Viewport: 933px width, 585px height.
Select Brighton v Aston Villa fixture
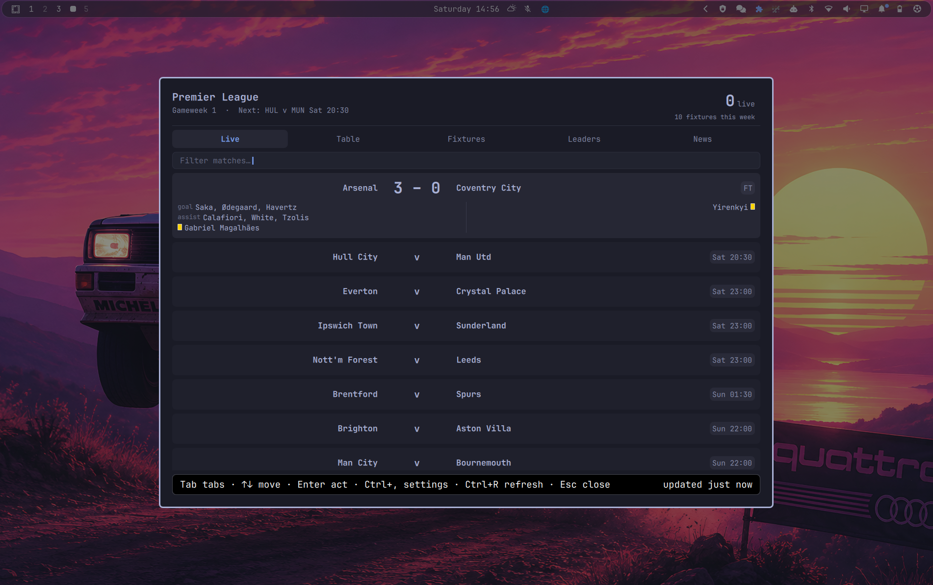pyautogui.click(x=466, y=429)
